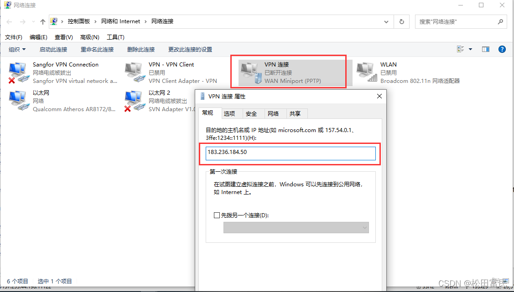Click 启动此连接 in the toolbar
Screen dimensions: 514x292
point(53,50)
